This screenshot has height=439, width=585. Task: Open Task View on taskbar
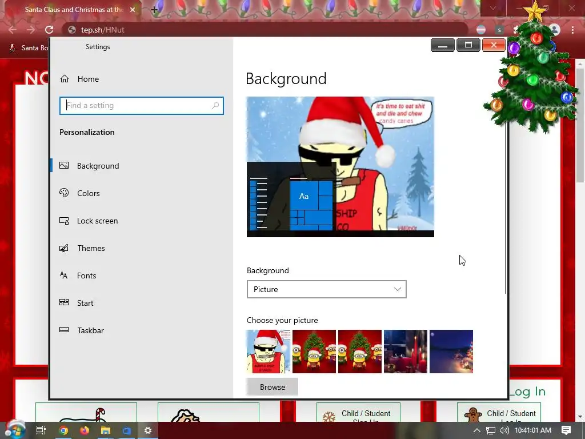pyautogui.click(x=41, y=430)
